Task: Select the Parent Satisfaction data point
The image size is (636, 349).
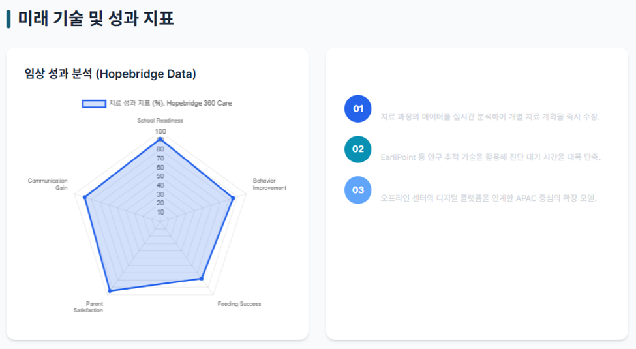Action: pyautogui.click(x=110, y=290)
